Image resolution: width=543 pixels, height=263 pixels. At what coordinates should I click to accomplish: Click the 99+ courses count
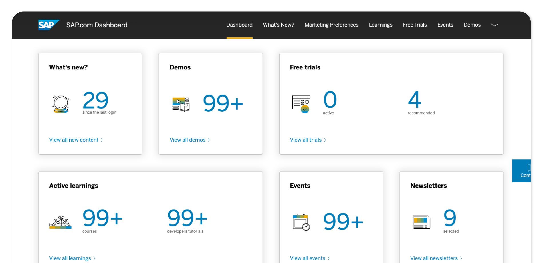102,218
